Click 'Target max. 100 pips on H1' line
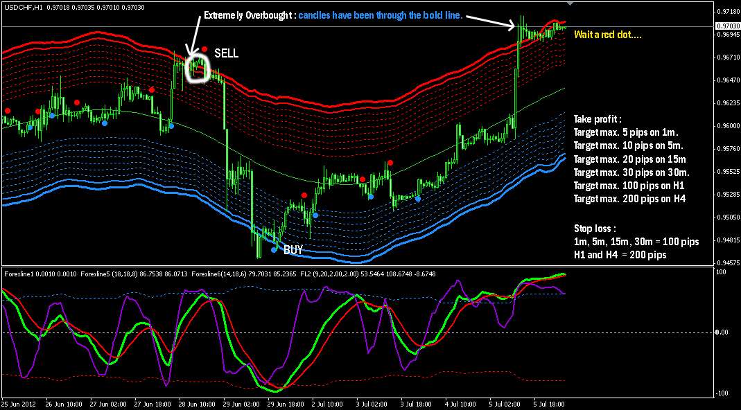Screen dimensions: 741x410 point(629,186)
